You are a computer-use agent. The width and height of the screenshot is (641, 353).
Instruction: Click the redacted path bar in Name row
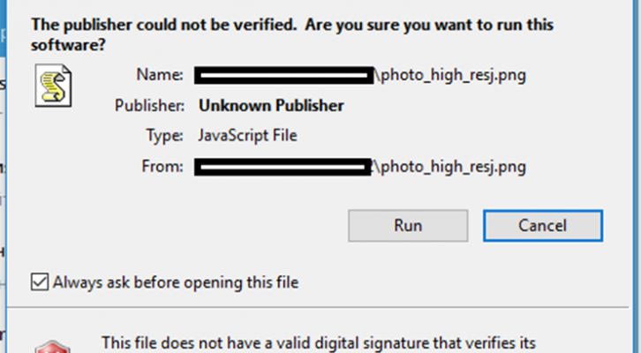(283, 75)
